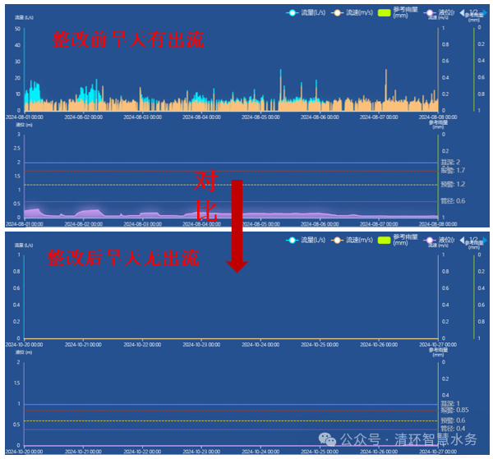
Task: Click the red 整改前旱天有出流 heading
Action: [x=128, y=39]
